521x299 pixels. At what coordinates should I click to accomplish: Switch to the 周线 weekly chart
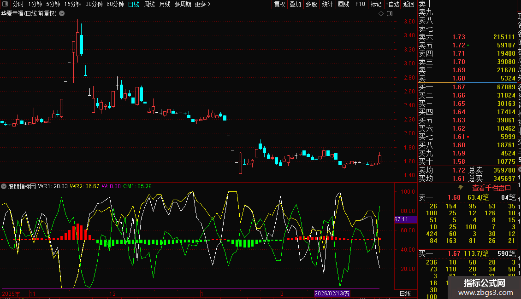149,4
